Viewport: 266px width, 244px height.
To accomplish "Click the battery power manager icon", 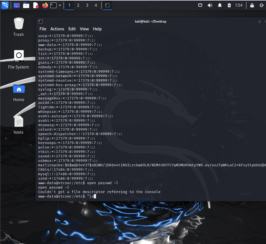I will click(x=229, y=5).
